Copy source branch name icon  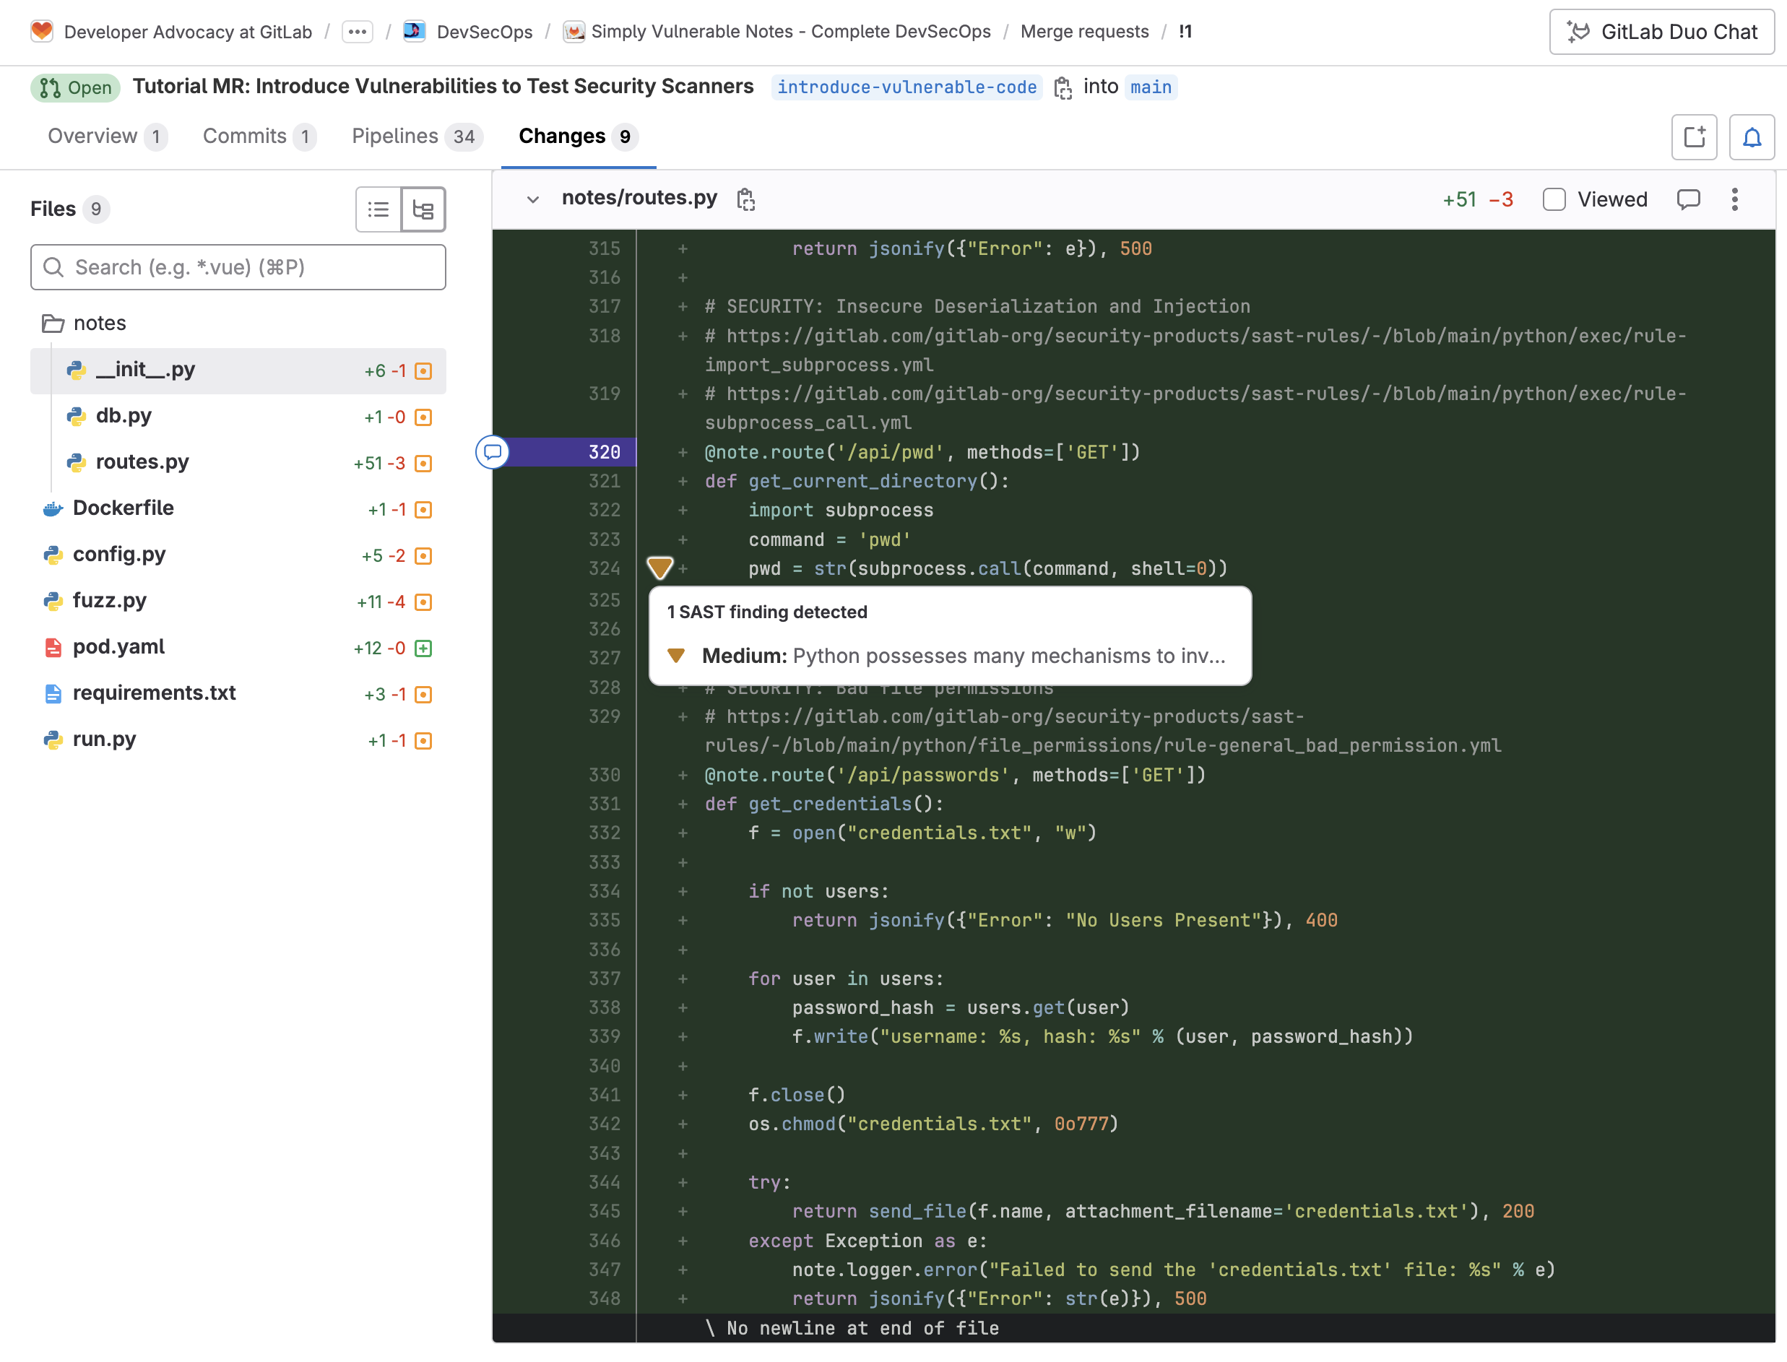pyautogui.click(x=1063, y=87)
